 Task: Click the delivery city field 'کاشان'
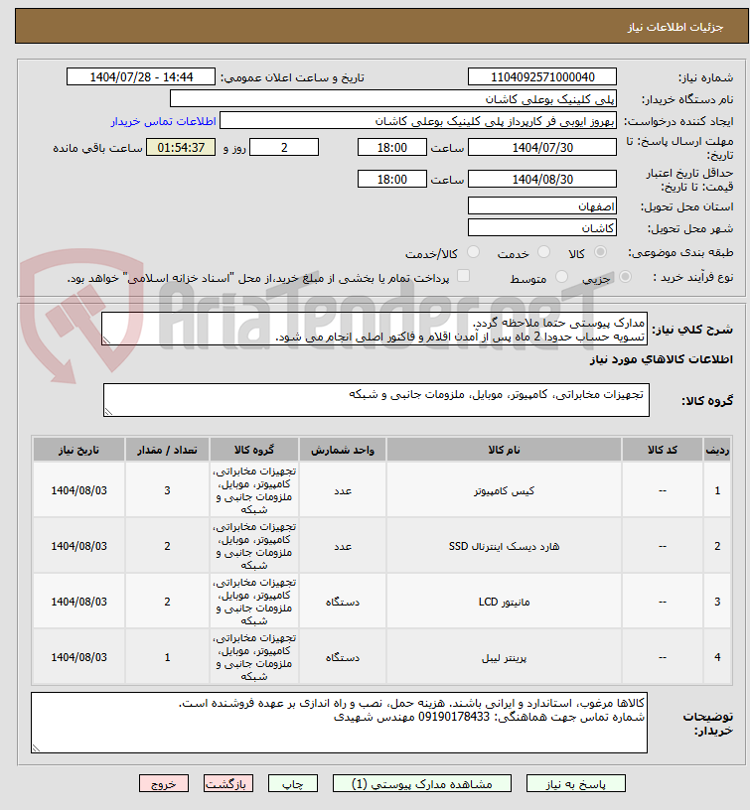[542, 228]
